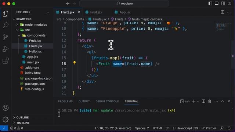Click the lightbulb code action on line 16
The width and height of the screenshot is (235, 132).
(75, 63)
